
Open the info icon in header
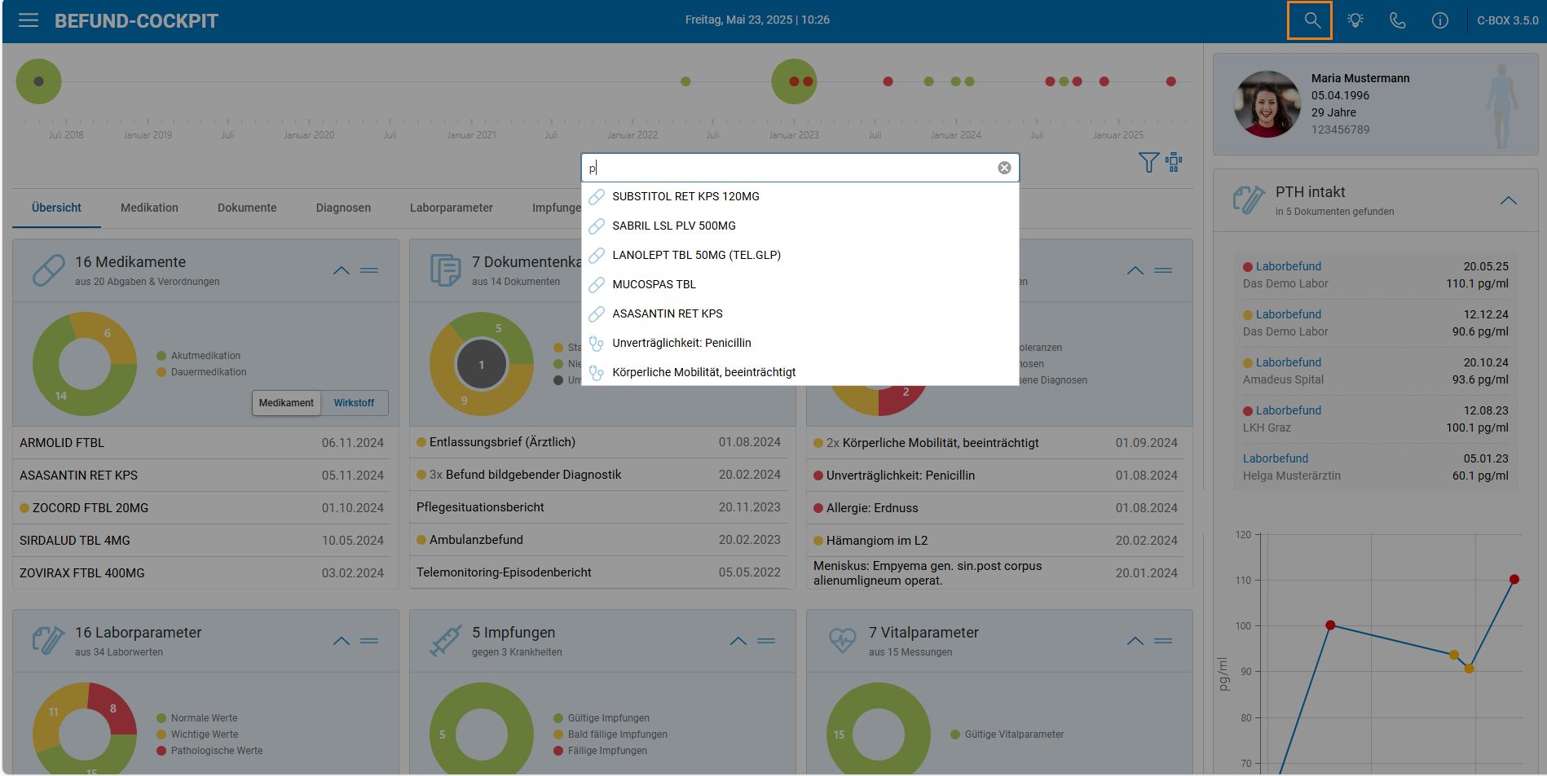point(1440,20)
